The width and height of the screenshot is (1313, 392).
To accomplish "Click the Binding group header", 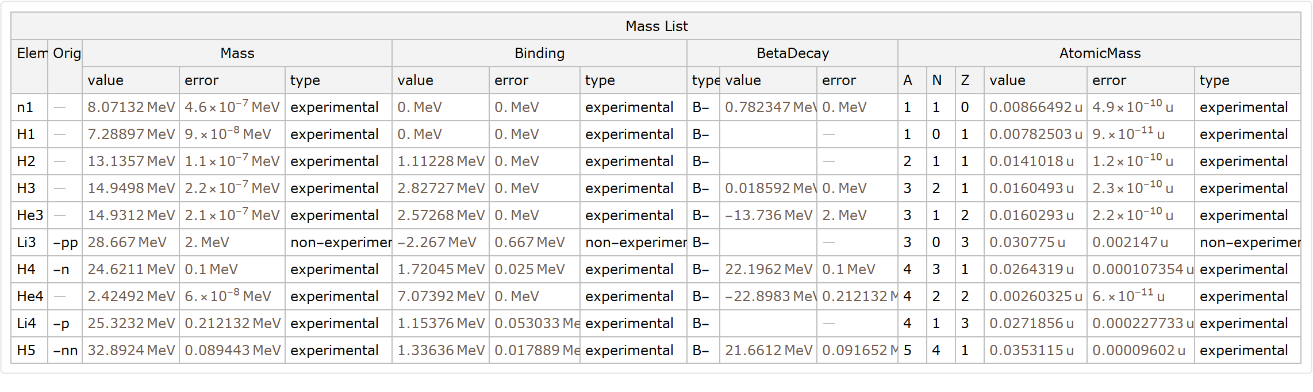I will coord(539,53).
